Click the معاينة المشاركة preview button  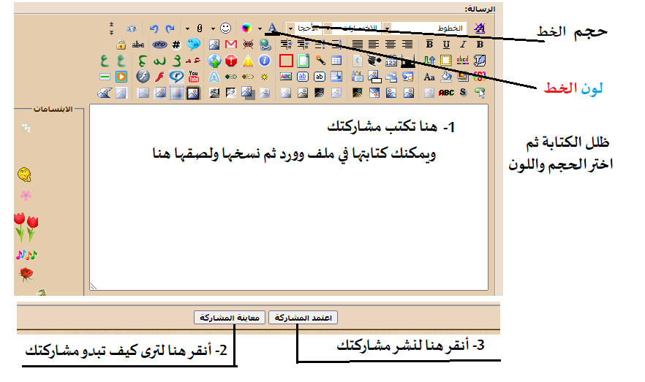(230, 318)
